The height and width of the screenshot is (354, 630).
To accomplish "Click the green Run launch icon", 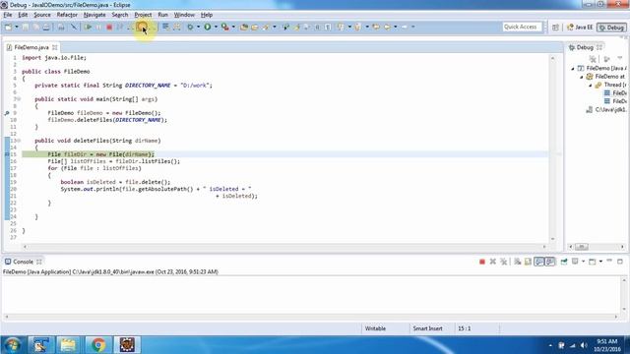I will point(208,27).
